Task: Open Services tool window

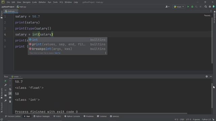Action: (114, 116)
